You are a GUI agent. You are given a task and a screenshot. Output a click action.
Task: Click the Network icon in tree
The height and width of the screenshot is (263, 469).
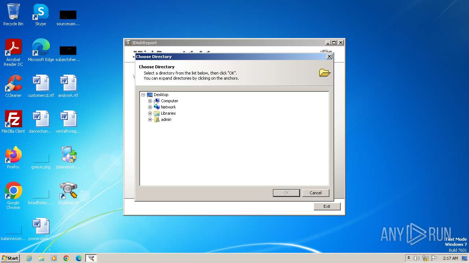[x=157, y=107]
